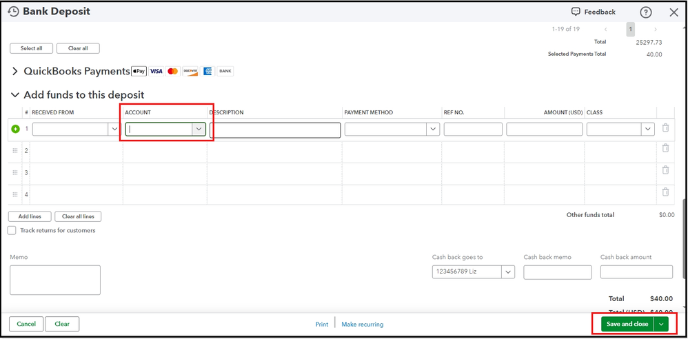Viewport: 688px width, 339px height.
Task: Click the Apple Pay card icon
Action: pyautogui.click(x=139, y=71)
